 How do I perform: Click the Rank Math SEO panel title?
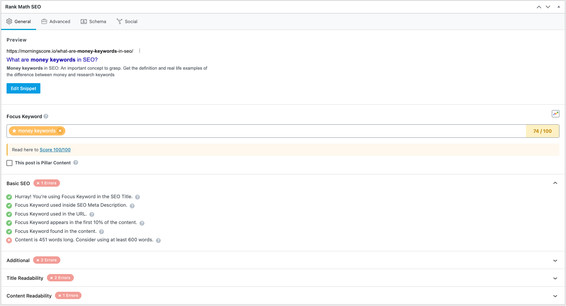click(x=23, y=7)
